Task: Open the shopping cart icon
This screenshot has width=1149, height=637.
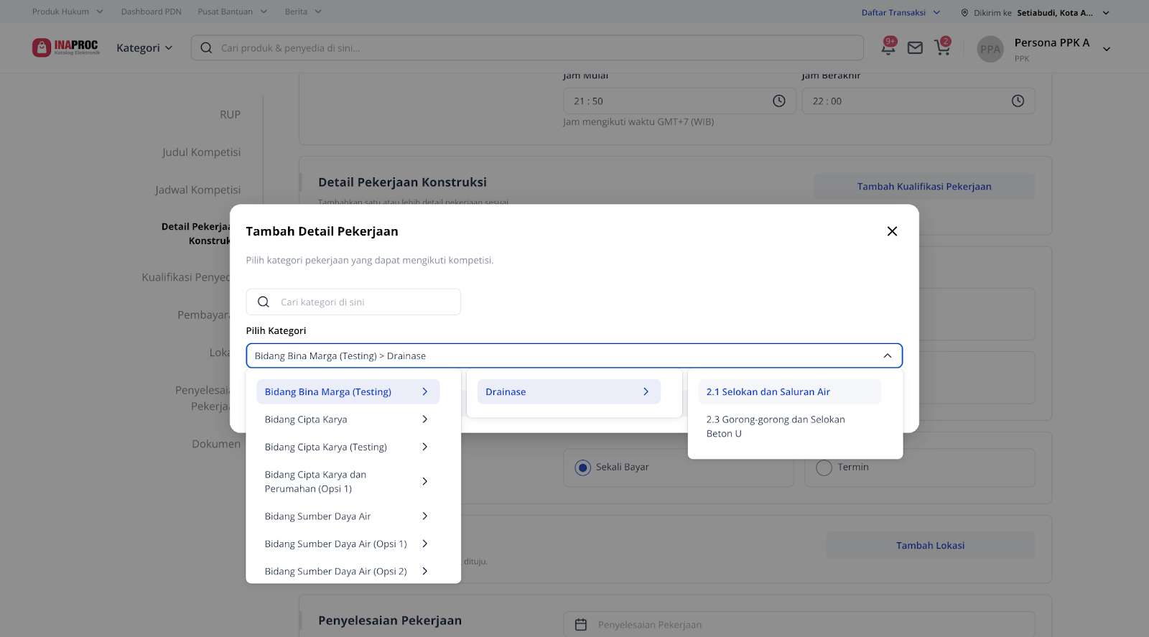Action: pos(941,48)
